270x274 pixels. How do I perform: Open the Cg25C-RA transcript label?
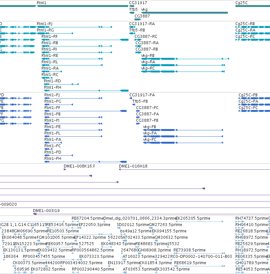[245, 30]
